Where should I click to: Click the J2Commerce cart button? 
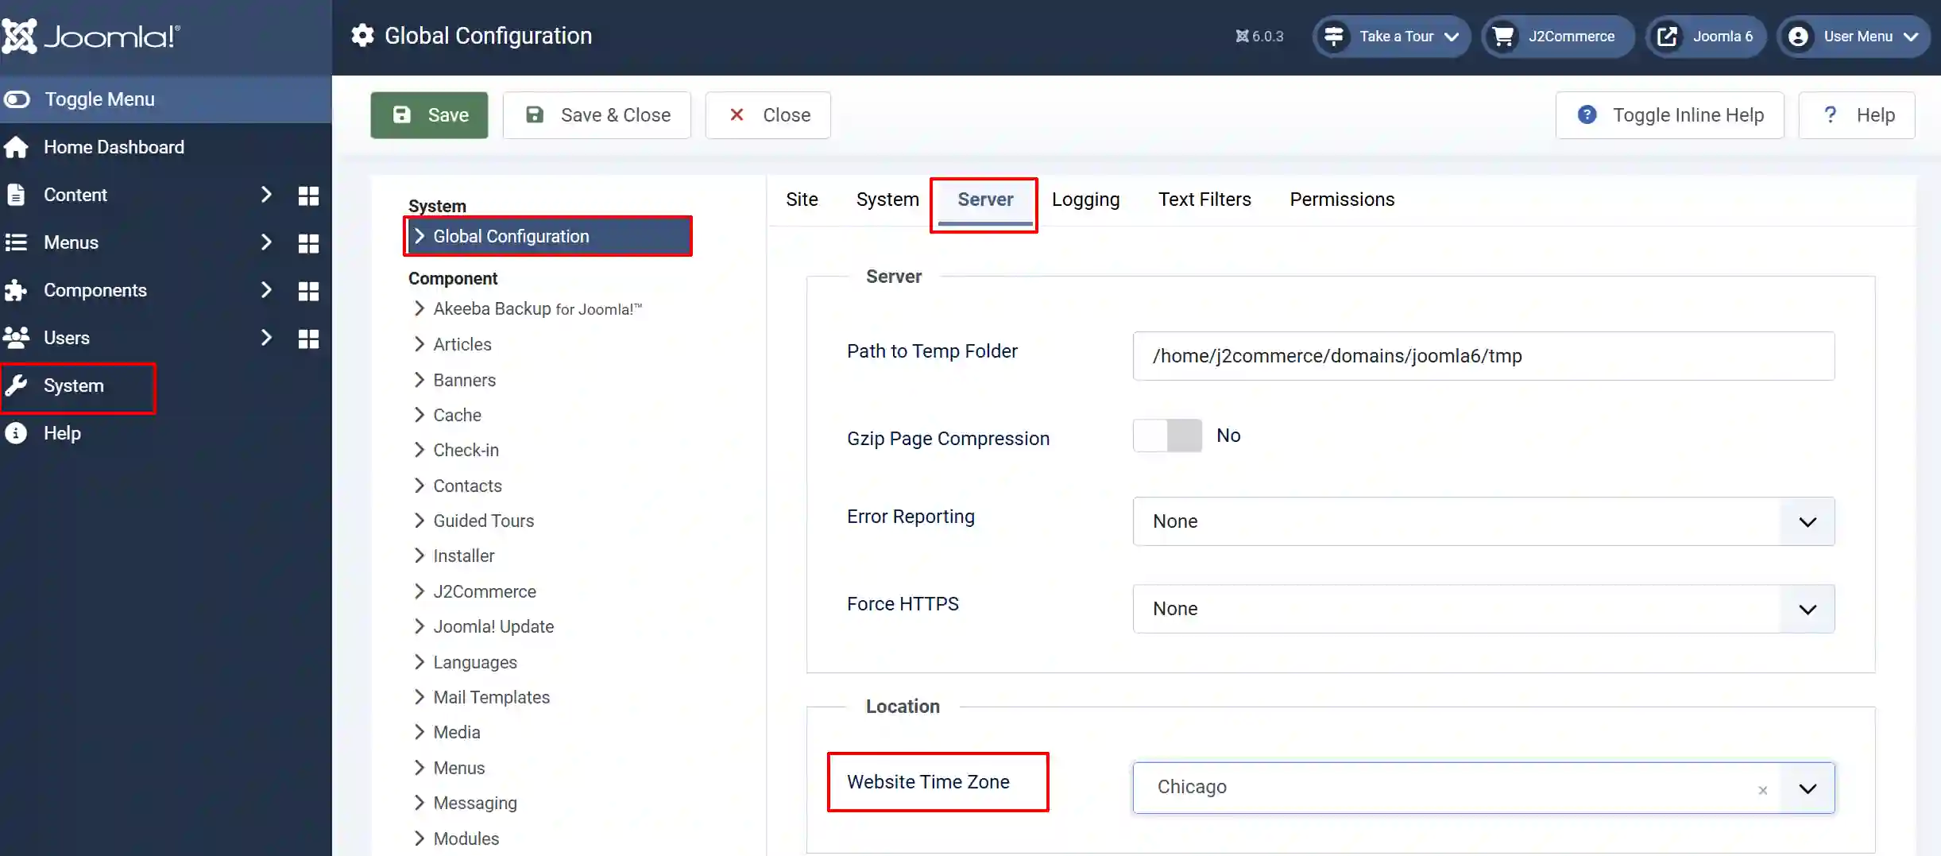(1557, 37)
